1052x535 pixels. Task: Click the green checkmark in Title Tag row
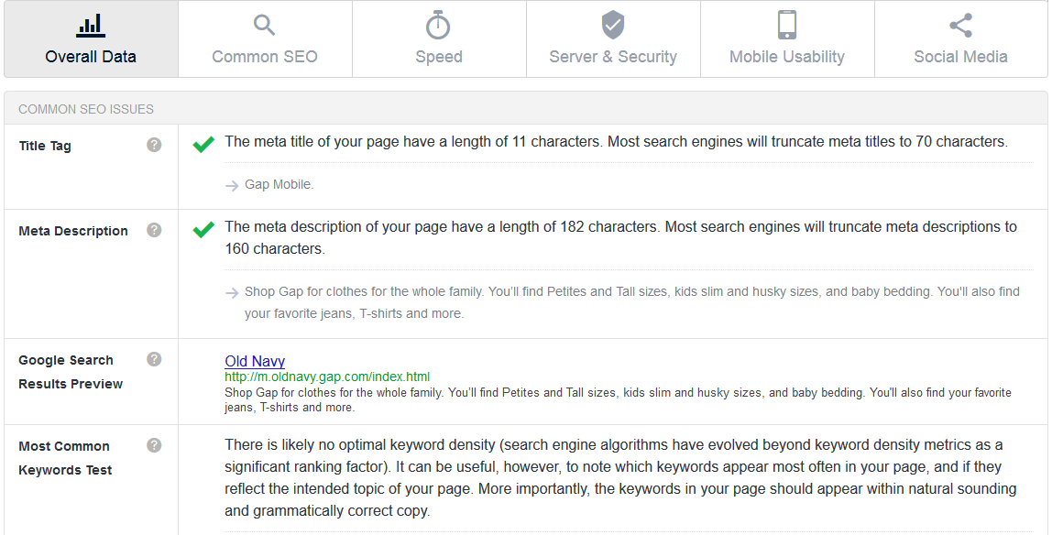point(203,144)
